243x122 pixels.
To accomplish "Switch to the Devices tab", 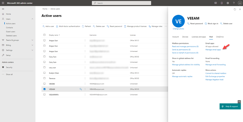I will click(x=185, y=37).
